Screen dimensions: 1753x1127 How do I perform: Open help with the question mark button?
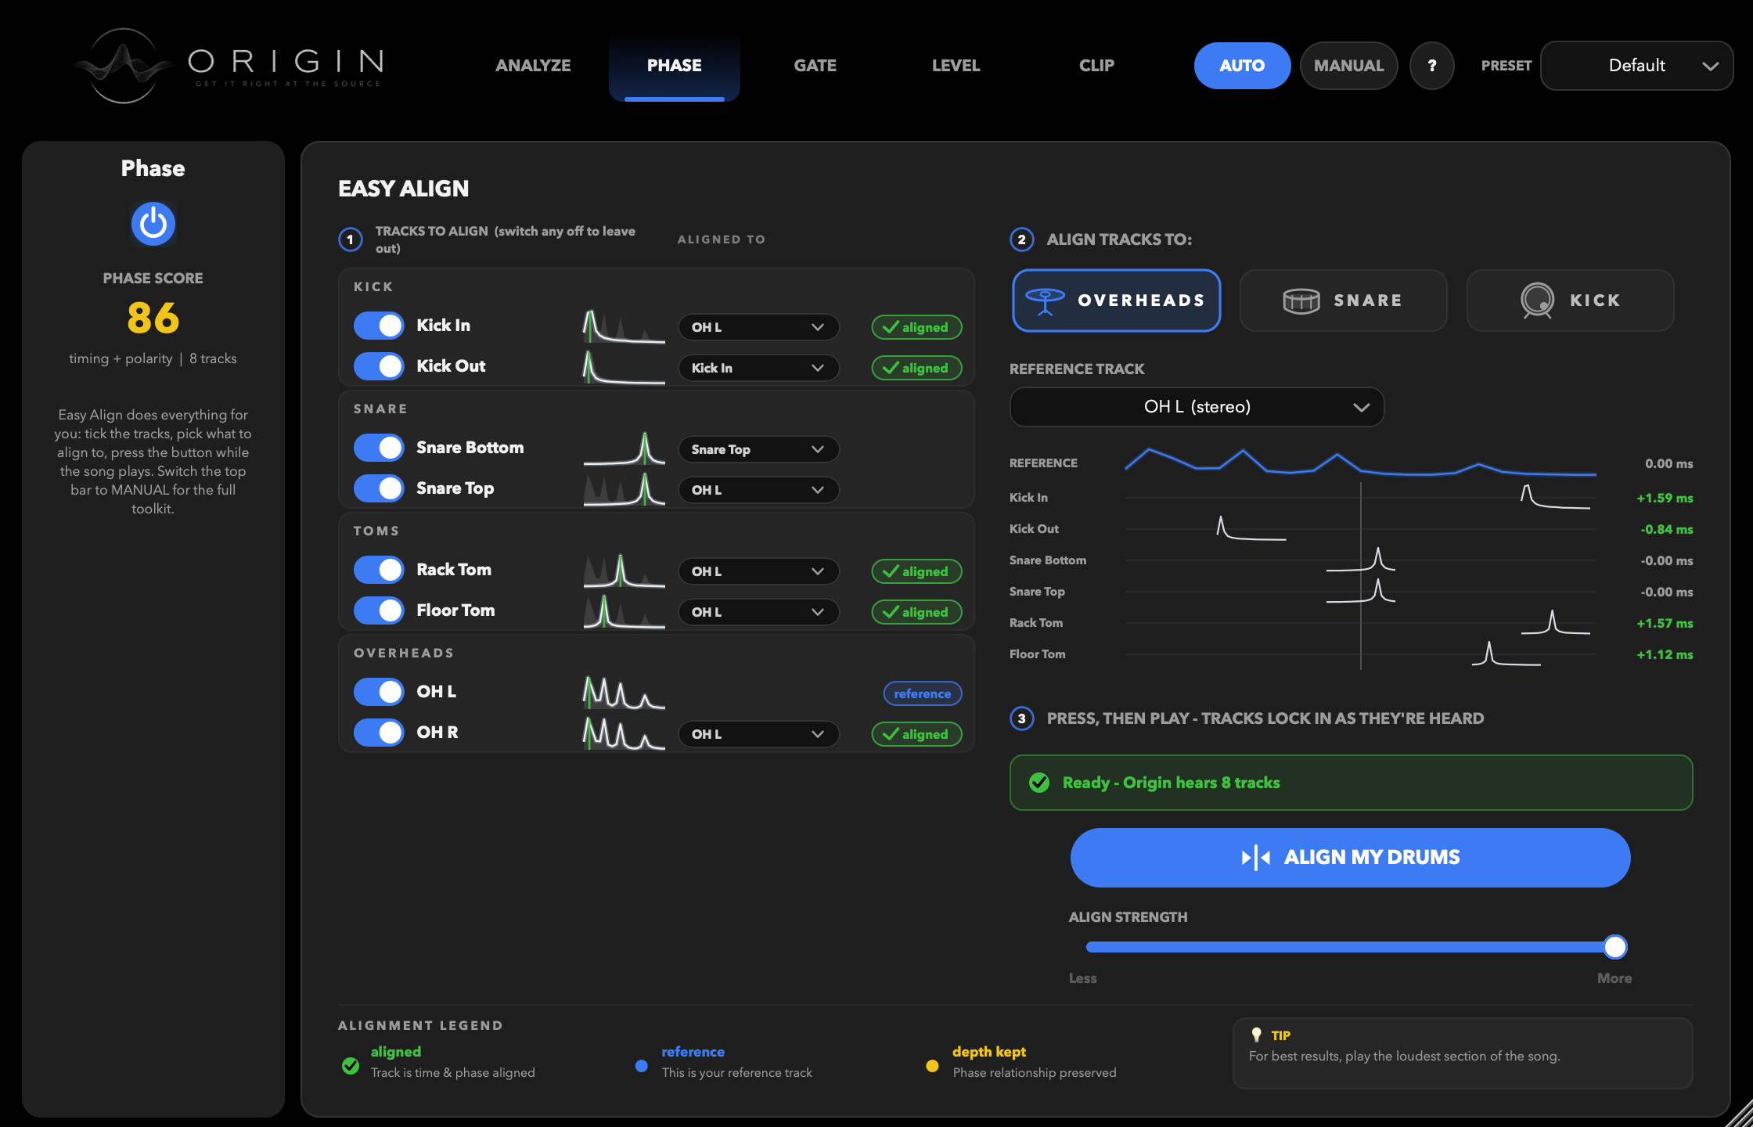(x=1431, y=66)
